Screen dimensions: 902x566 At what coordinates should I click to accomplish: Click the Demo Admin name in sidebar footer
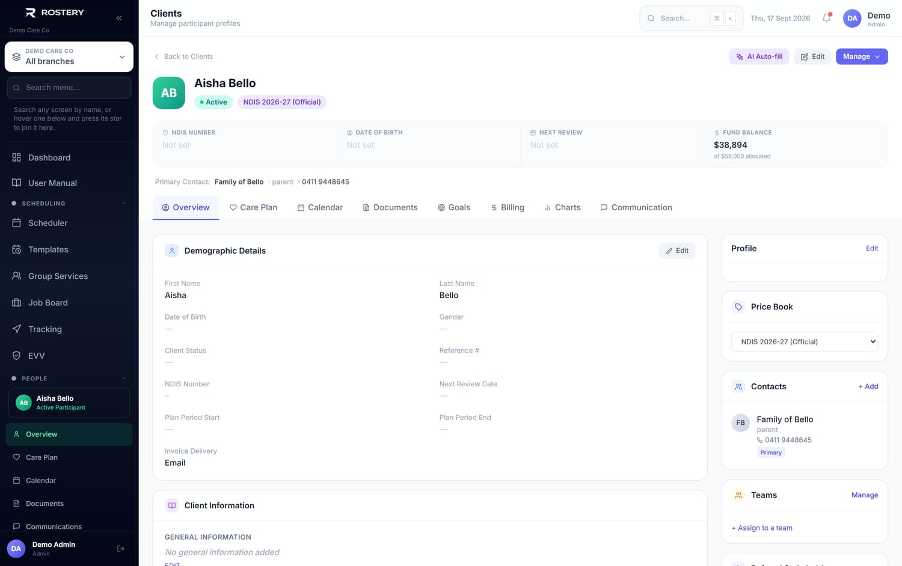[54, 544]
